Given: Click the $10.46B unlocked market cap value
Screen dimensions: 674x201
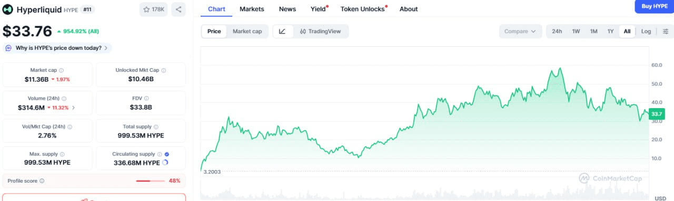Looking at the screenshot, I should [x=141, y=79].
